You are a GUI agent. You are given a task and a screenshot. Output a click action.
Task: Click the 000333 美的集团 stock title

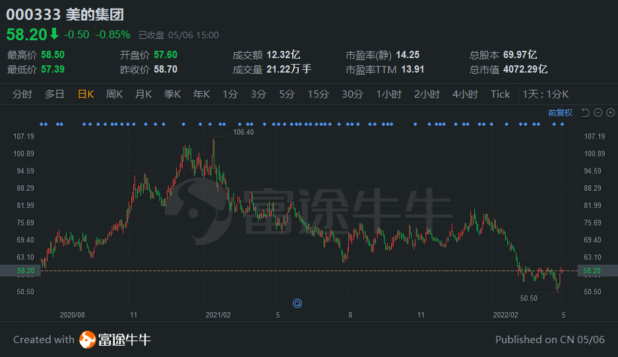65,15
